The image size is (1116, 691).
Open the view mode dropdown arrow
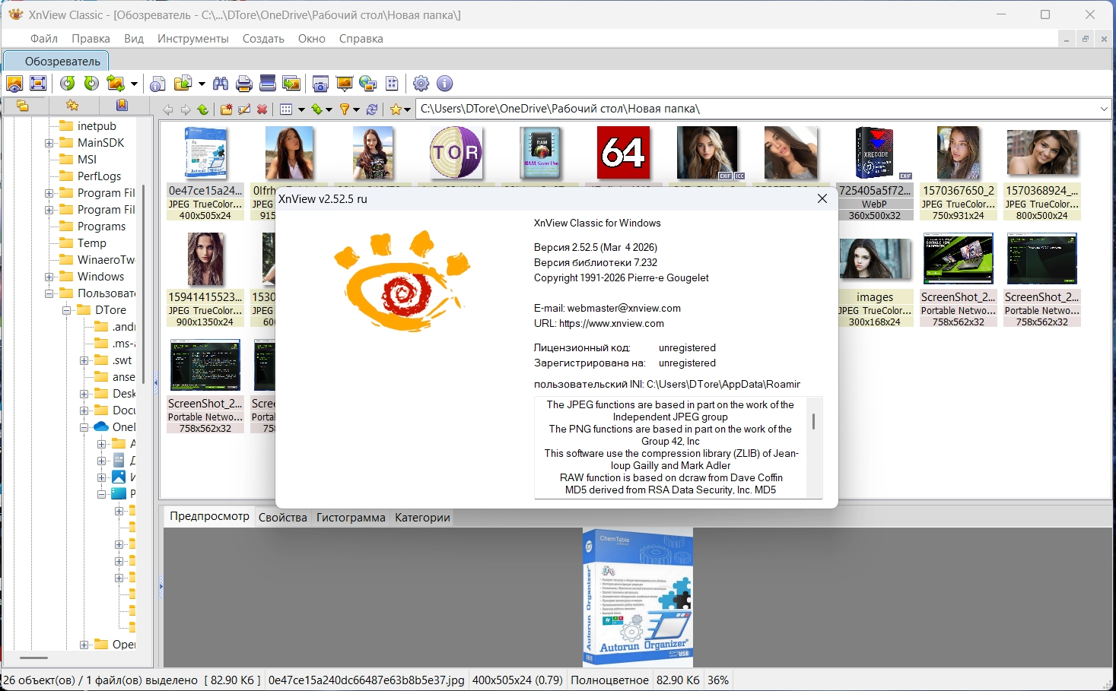[x=301, y=109]
